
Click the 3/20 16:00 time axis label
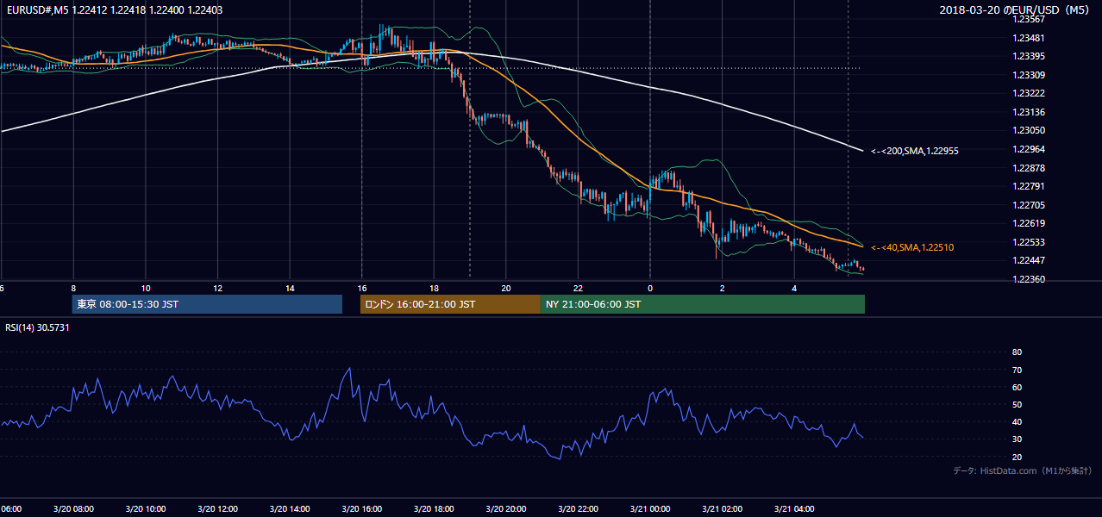(x=361, y=509)
